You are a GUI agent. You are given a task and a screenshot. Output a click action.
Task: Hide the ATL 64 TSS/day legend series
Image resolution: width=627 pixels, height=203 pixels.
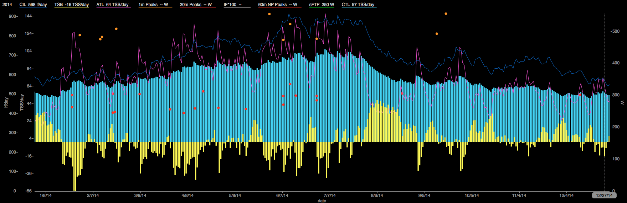(x=112, y=5)
